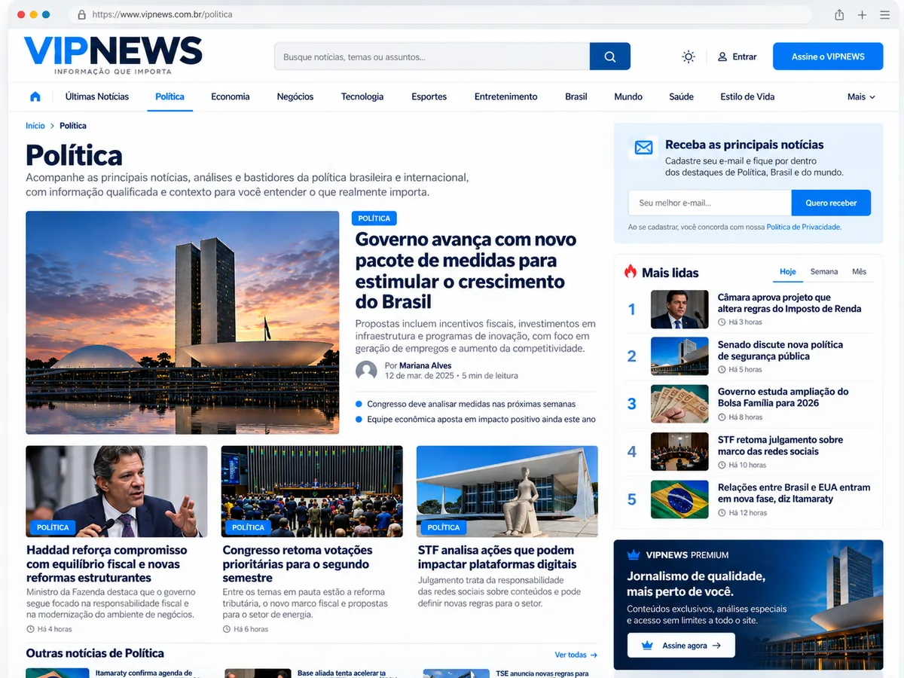Switch Mais lidas to Hoje tab

point(788,272)
